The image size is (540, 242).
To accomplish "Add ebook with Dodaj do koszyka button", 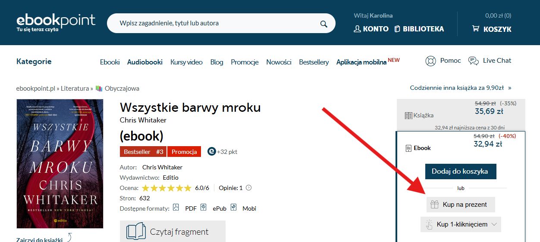I will click(460, 171).
